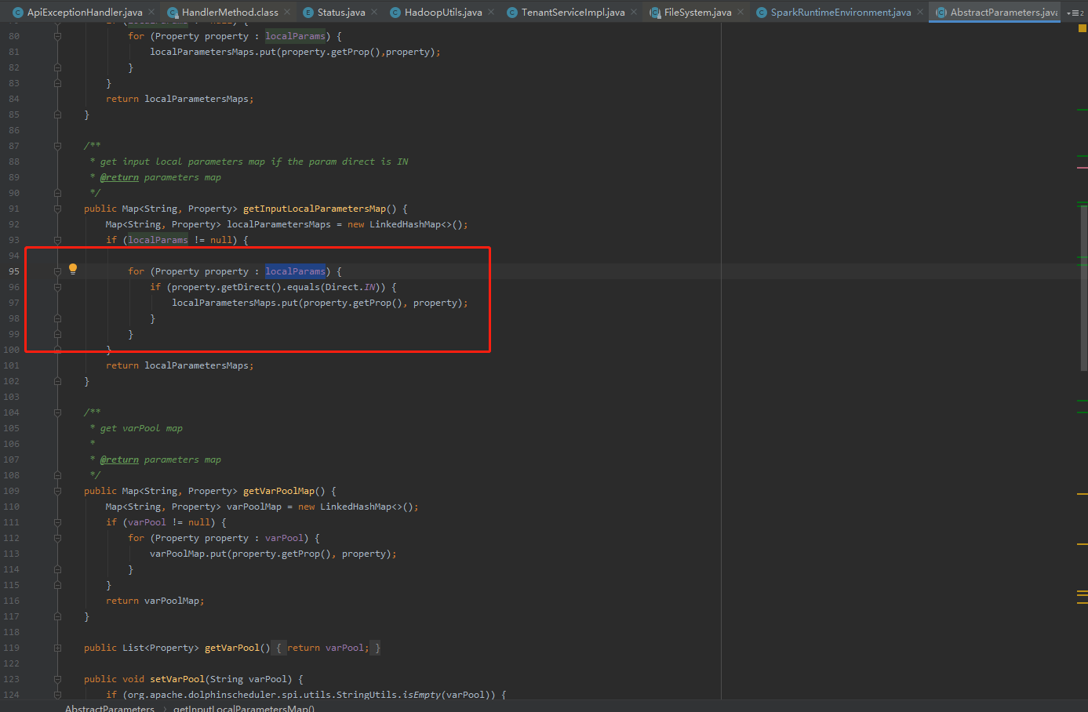Image resolution: width=1088 pixels, height=712 pixels.
Task: Switch to the ApiExceptionHandler.java tab
Action: click(85, 13)
